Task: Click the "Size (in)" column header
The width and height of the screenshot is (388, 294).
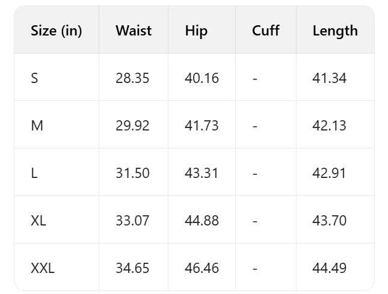Action: (x=56, y=31)
